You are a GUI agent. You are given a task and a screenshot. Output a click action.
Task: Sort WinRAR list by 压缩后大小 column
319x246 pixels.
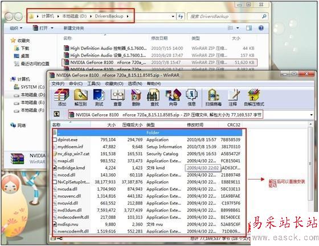point(132,125)
